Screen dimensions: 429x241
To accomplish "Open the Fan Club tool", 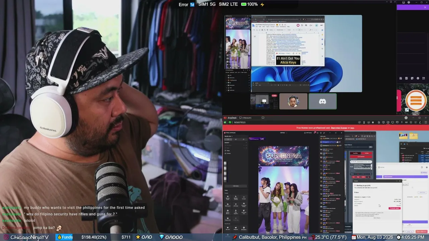I will [228, 228].
